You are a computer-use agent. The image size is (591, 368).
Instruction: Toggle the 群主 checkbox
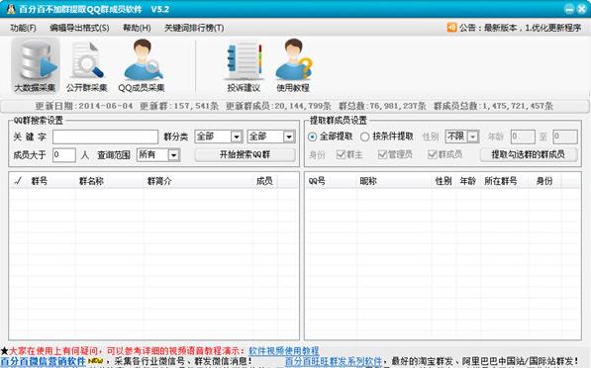point(341,154)
